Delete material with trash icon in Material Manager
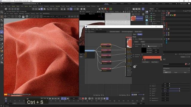191x107 pixels. tap(143, 14)
